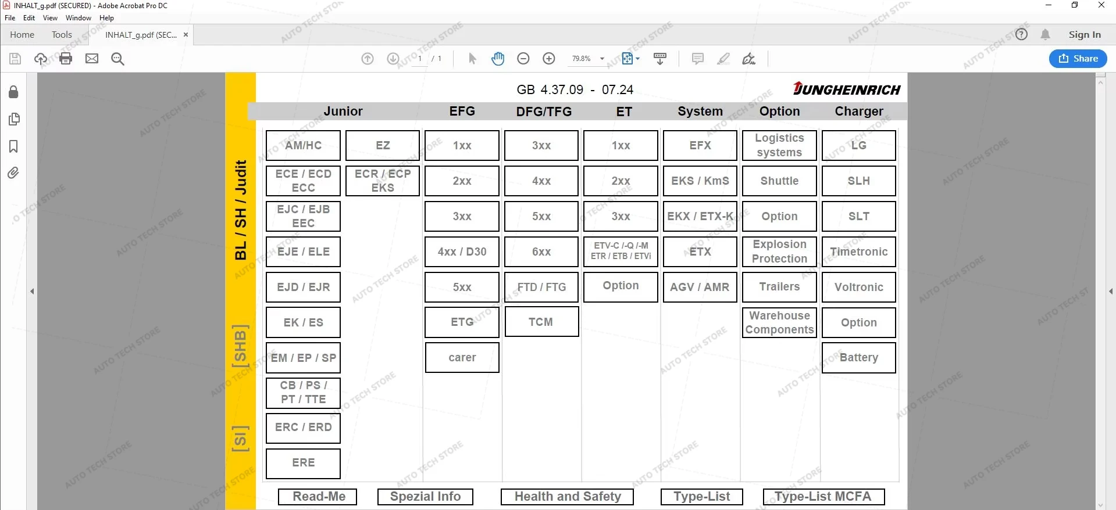Open the Window menu
Screen dimensions: 1116x510
(x=78, y=18)
